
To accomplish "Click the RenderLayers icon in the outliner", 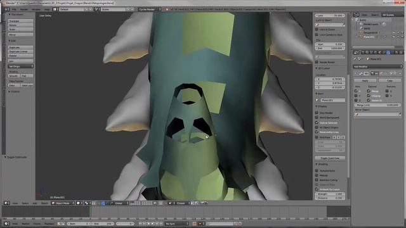I will (x=361, y=24).
